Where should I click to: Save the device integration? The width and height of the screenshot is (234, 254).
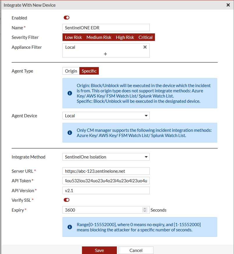click(x=99, y=250)
